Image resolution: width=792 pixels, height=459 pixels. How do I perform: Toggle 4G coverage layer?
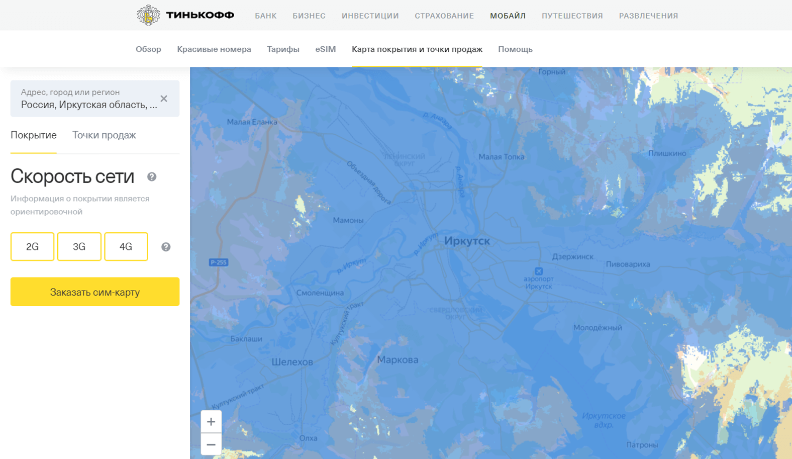[126, 246]
